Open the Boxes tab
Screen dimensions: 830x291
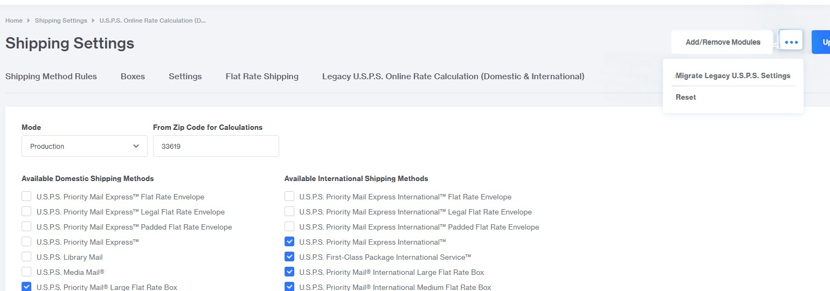pyautogui.click(x=133, y=77)
